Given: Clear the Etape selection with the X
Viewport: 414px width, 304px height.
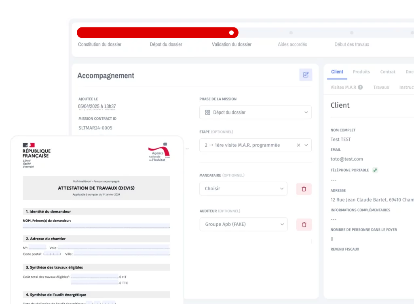Looking at the screenshot, I should [x=298, y=145].
